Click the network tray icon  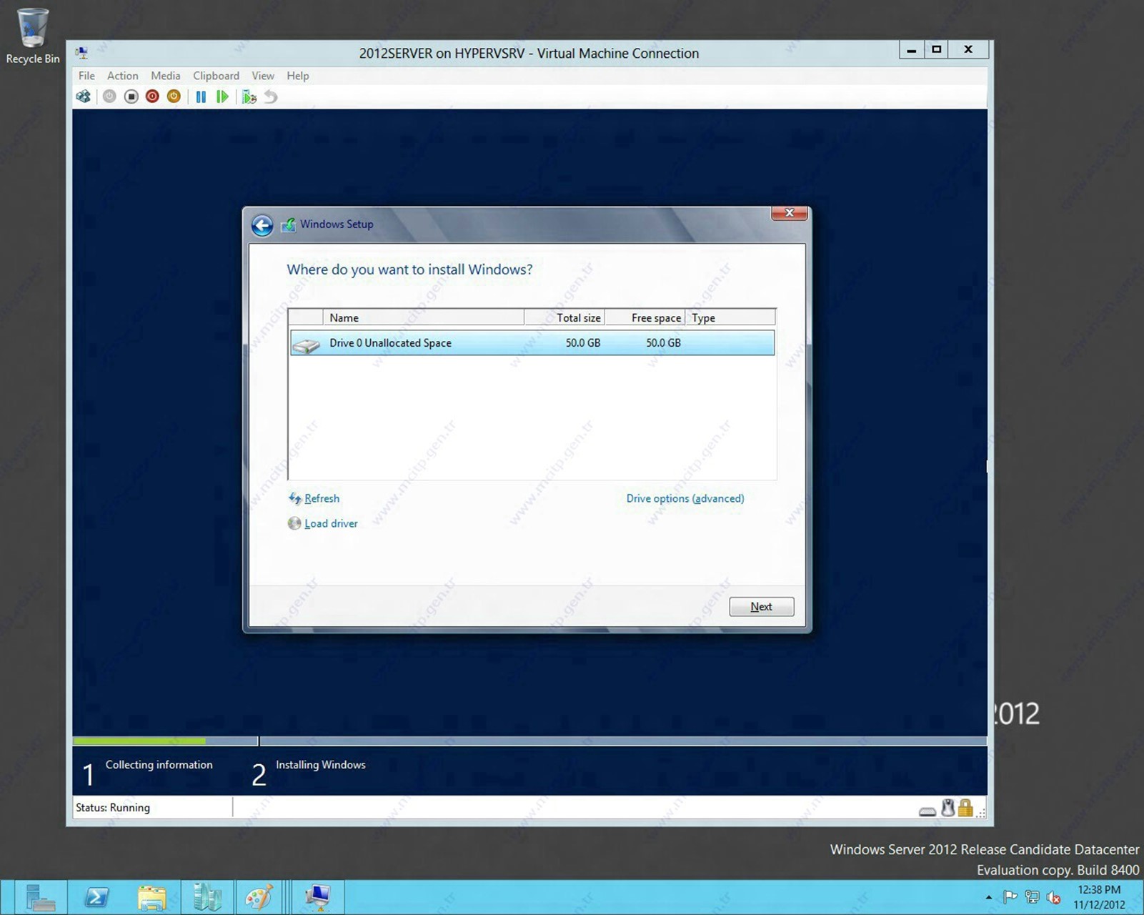click(x=1032, y=897)
